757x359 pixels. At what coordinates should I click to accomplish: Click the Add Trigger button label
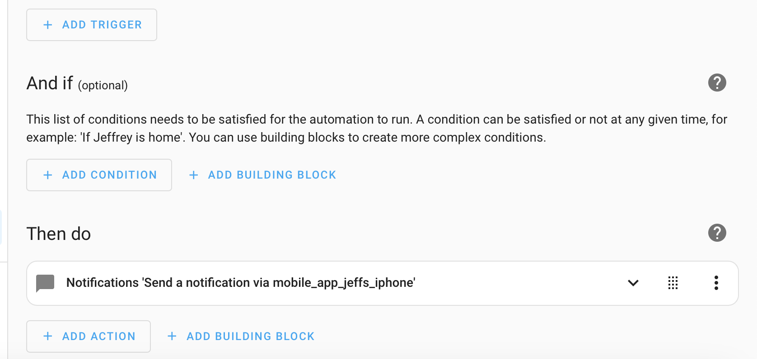[102, 25]
